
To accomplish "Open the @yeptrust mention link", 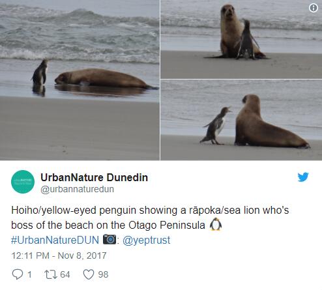I will pyautogui.click(x=147, y=240).
